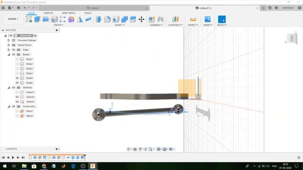Open the Data Panel grid icon
The width and height of the screenshot is (303, 170).
[x=3, y=8]
